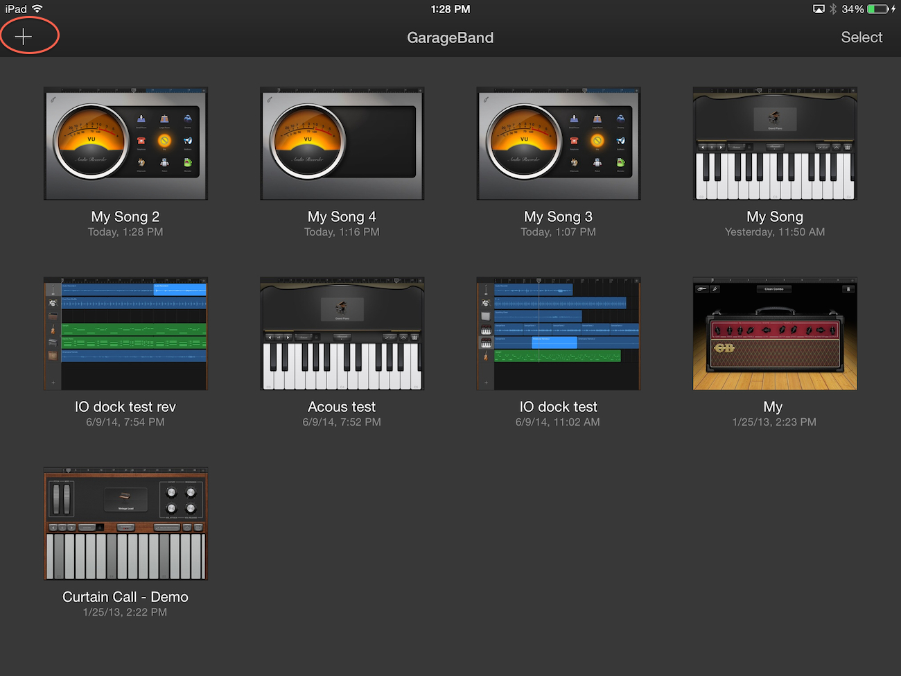The height and width of the screenshot is (676, 901).
Task: Click the GarageBand title in the navigation bar
Action: pyautogui.click(x=450, y=37)
